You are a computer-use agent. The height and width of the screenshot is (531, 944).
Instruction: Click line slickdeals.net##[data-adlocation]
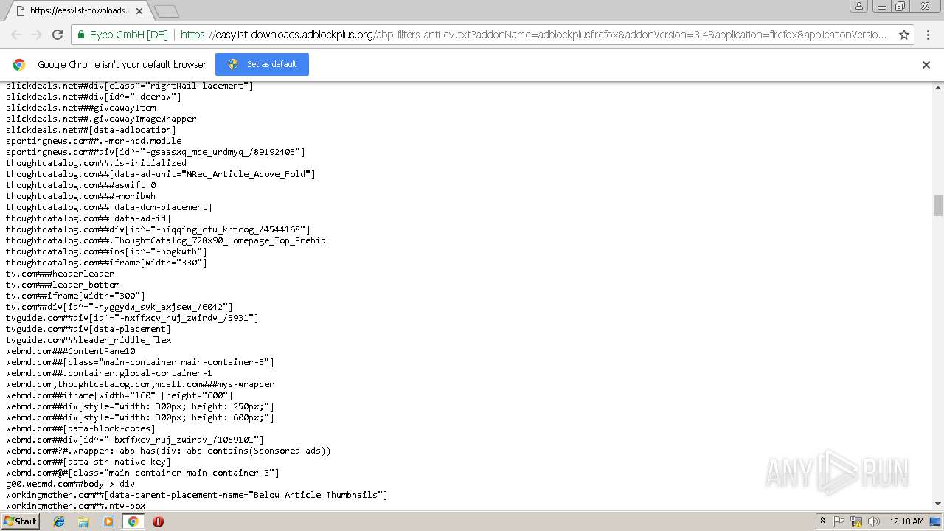[x=91, y=130]
